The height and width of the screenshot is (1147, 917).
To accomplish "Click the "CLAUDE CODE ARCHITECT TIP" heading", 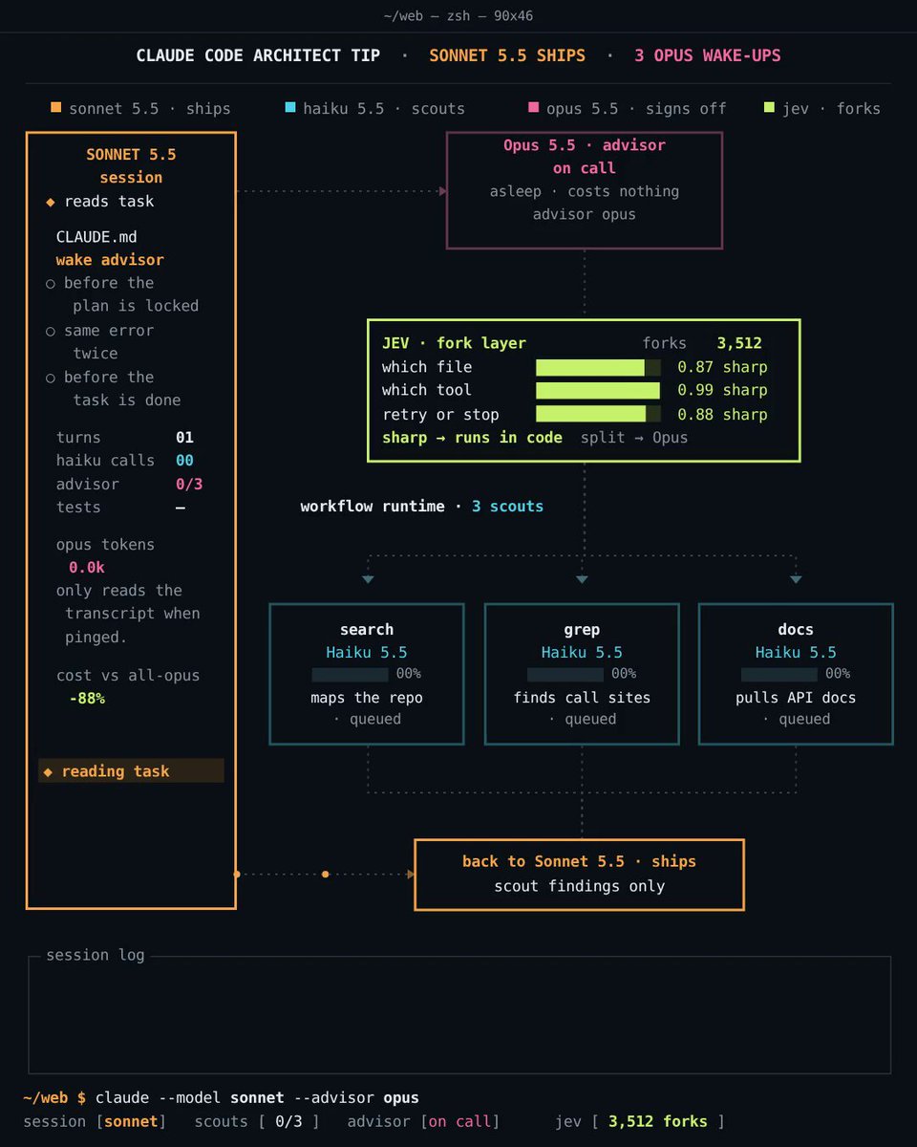I will [x=258, y=55].
